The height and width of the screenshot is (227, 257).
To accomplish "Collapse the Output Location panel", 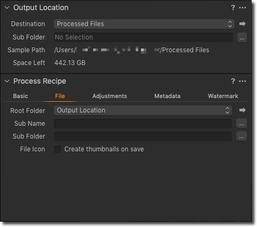I will 7,7.
